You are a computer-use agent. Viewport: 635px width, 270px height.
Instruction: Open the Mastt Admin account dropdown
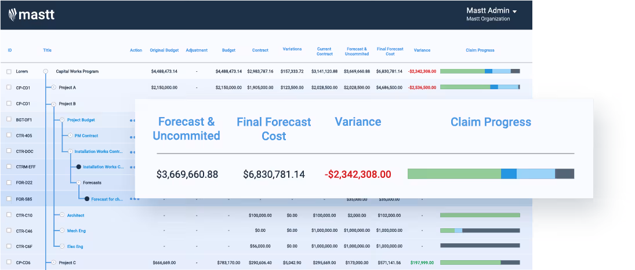[492, 14]
